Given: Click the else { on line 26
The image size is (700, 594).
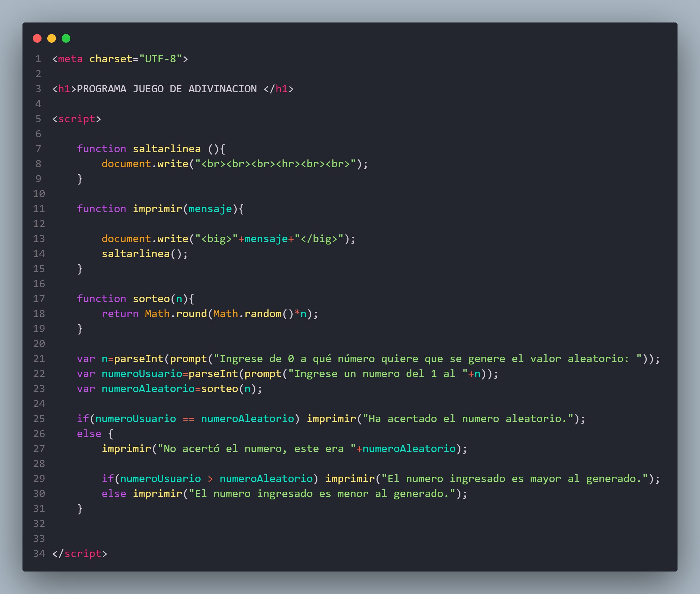Looking at the screenshot, I should pyautogui.click(x=95, y=434).
